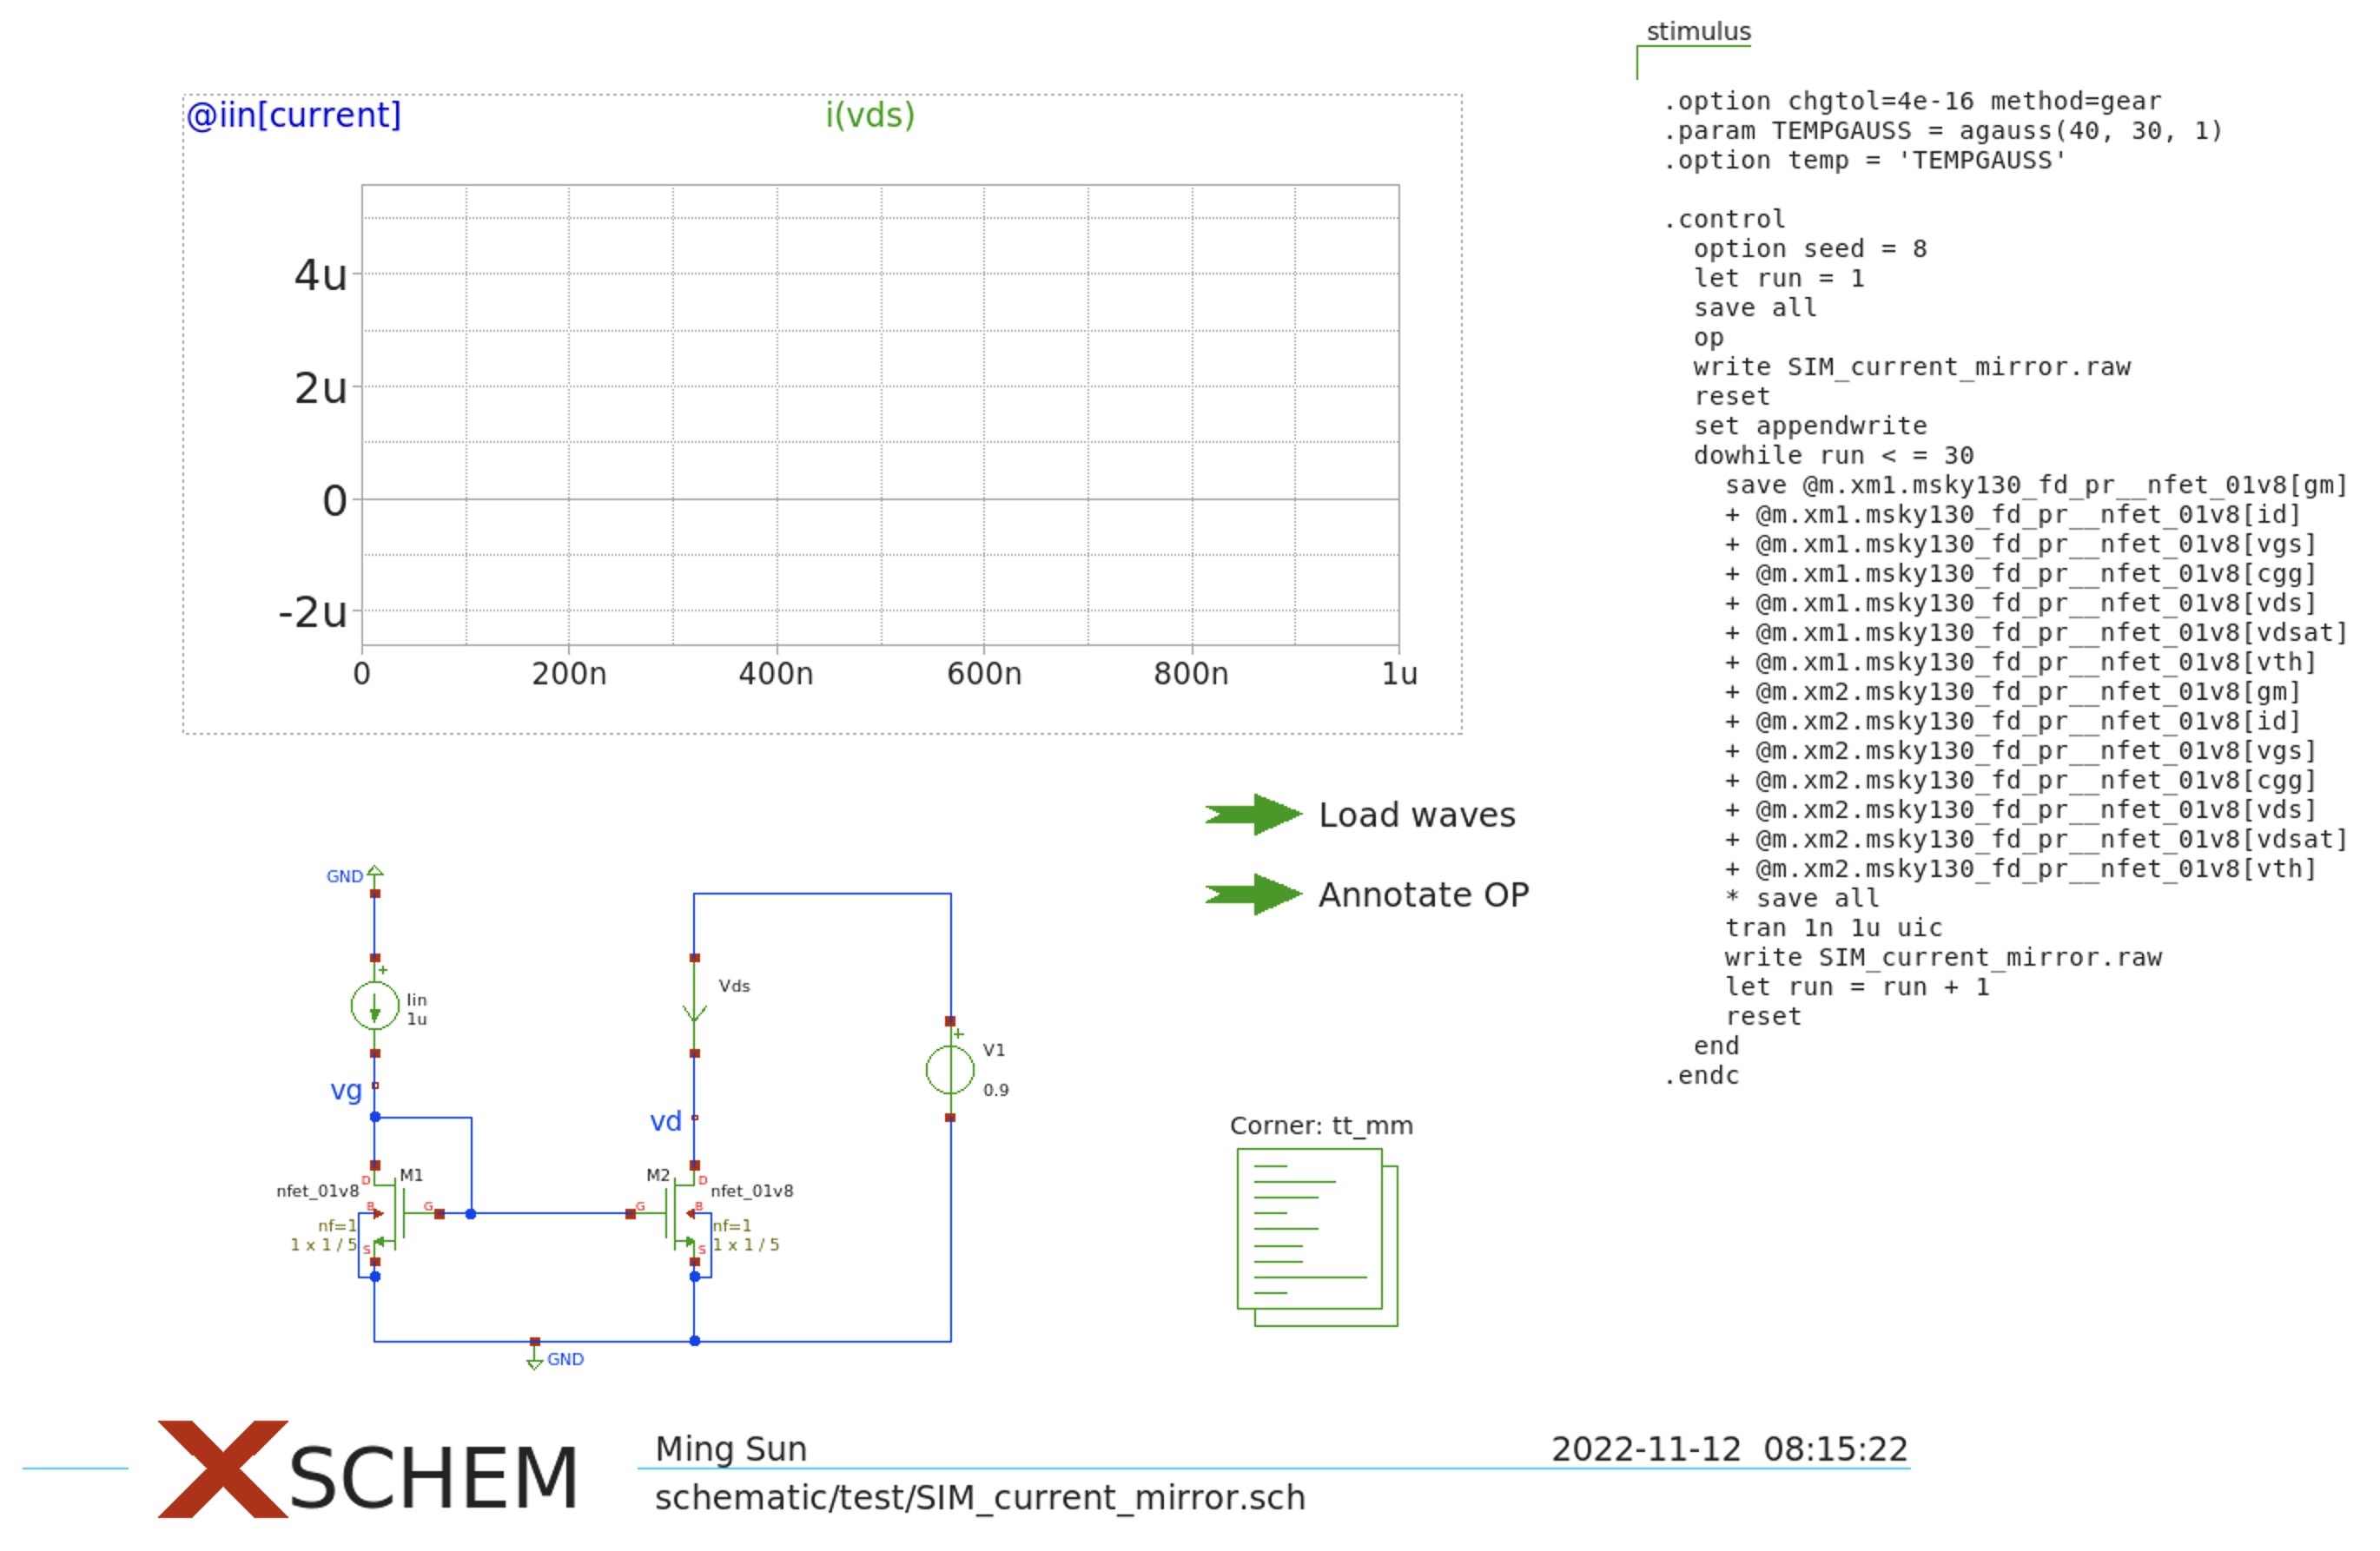This screenshot has height=1551, width=2380.
Task: Click the 'option seed = 8' line
Action: [x=1810, y=249]
